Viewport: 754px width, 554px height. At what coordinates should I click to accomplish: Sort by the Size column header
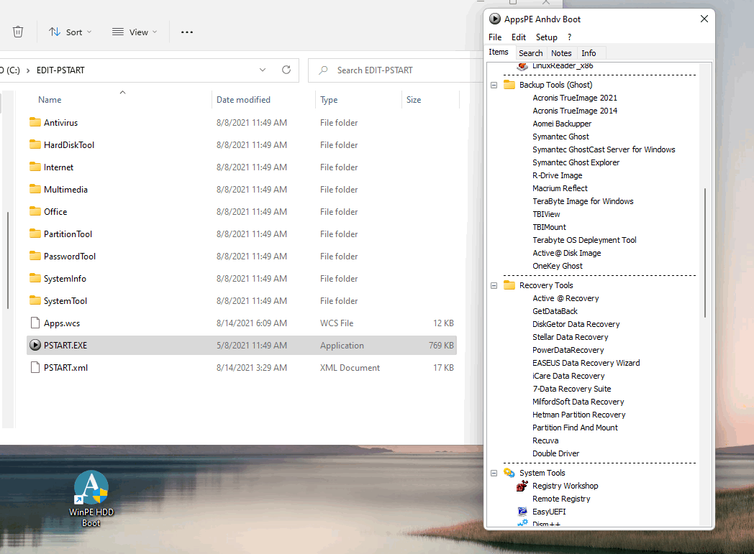(414, 100)
